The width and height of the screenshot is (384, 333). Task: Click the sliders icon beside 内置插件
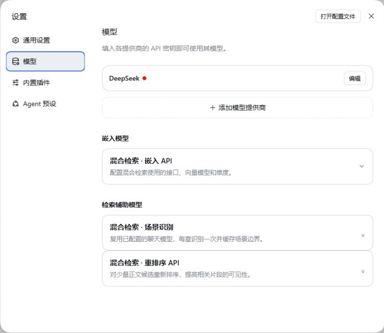(x=15, y=82)
